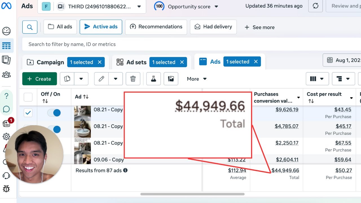Clear the Campaign 1 selected filter
The image size is (361, 203).
click(100, 62)
